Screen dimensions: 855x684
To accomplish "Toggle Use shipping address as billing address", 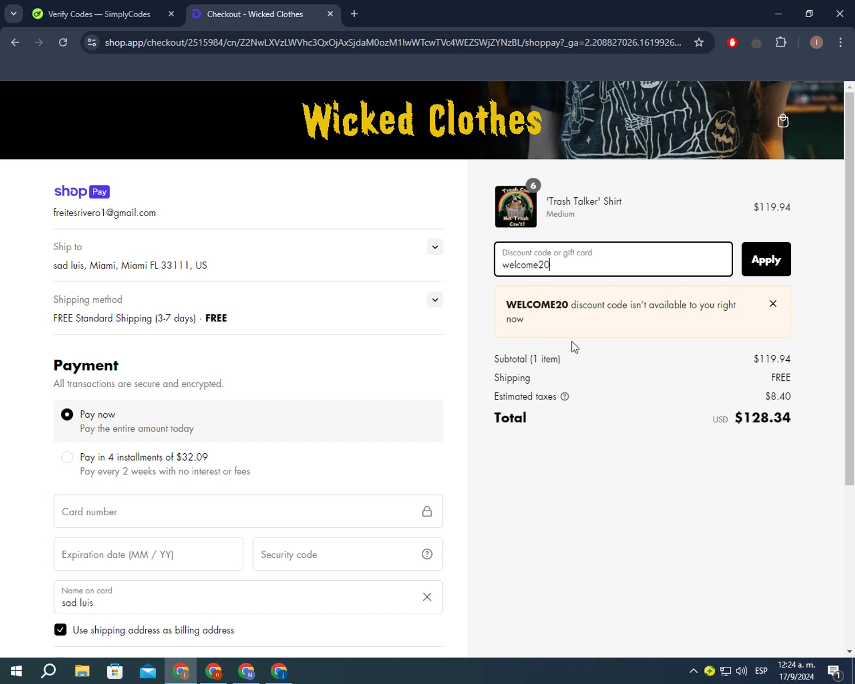I will click(x=60, y=630).
